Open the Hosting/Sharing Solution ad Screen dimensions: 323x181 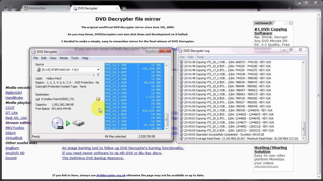click(x=271, y=150)
